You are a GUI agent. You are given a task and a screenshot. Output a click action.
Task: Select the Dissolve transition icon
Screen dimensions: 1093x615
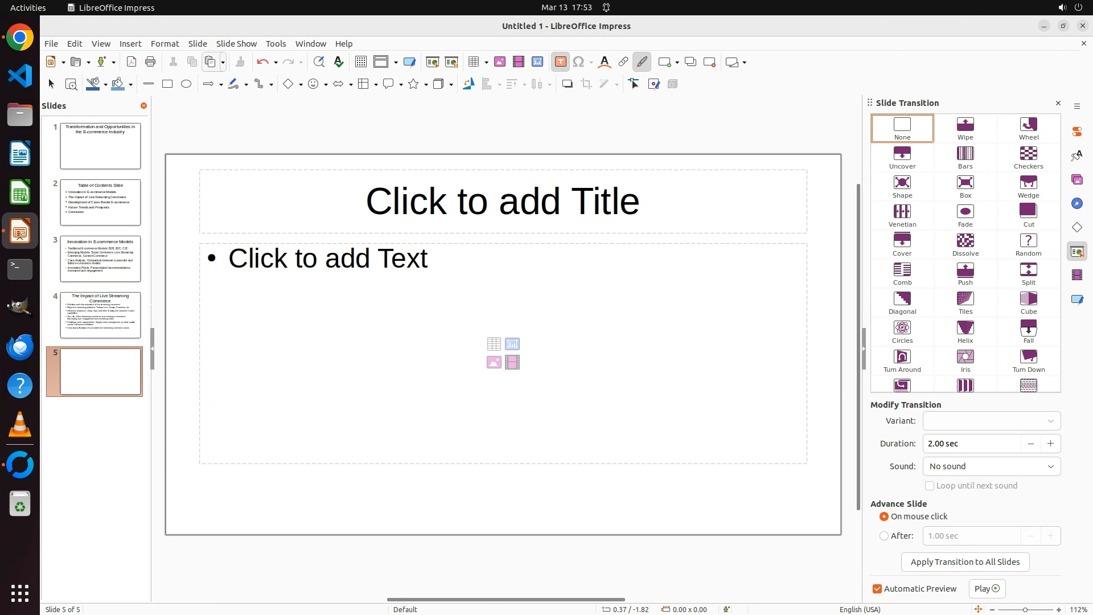(x=965, y=241)
